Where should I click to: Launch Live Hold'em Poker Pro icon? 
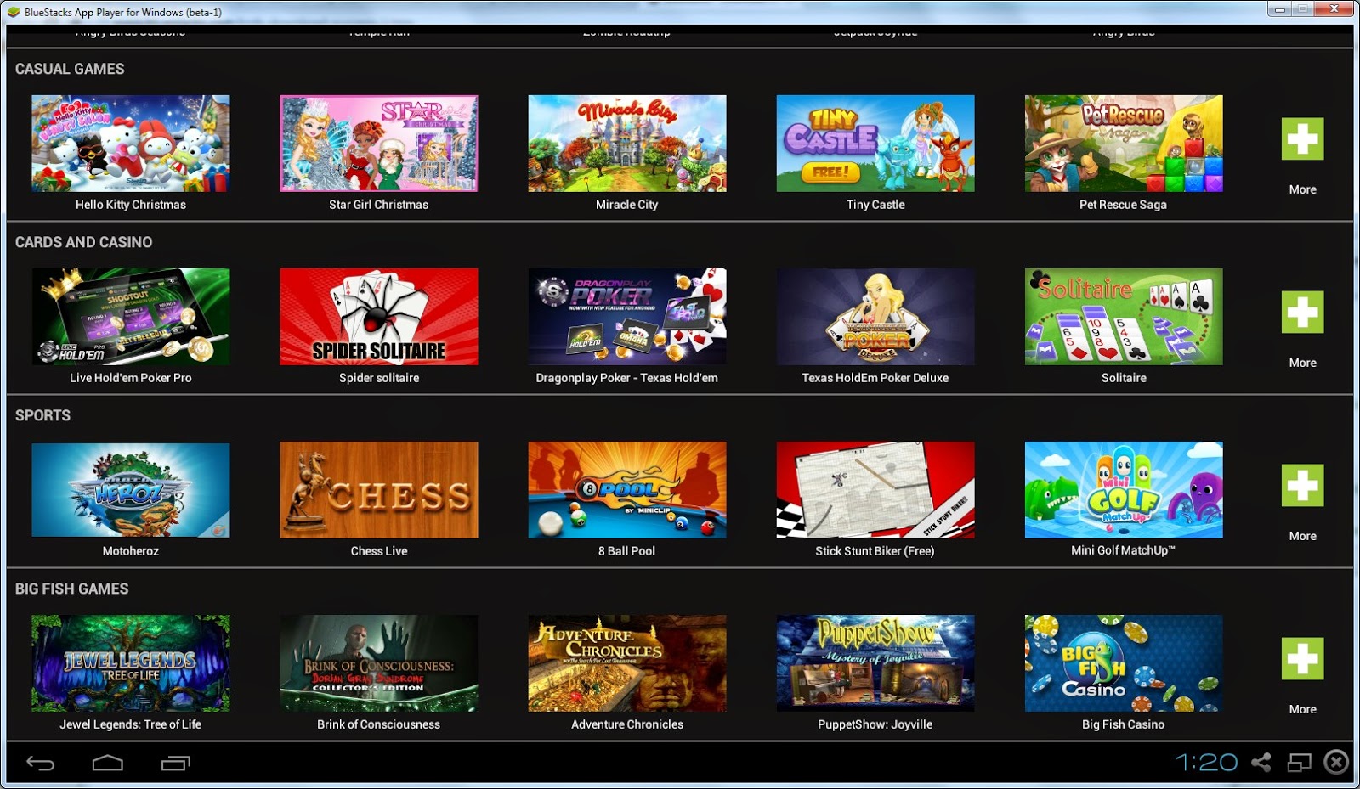(x=131, y=317)
